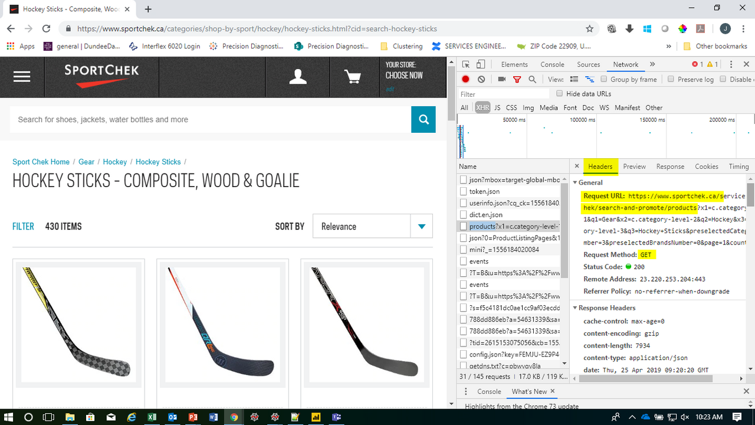Tick the checkbox beside mini?_=1556184020084 request
Screen dimensions: 755x425
click(464, 250)
